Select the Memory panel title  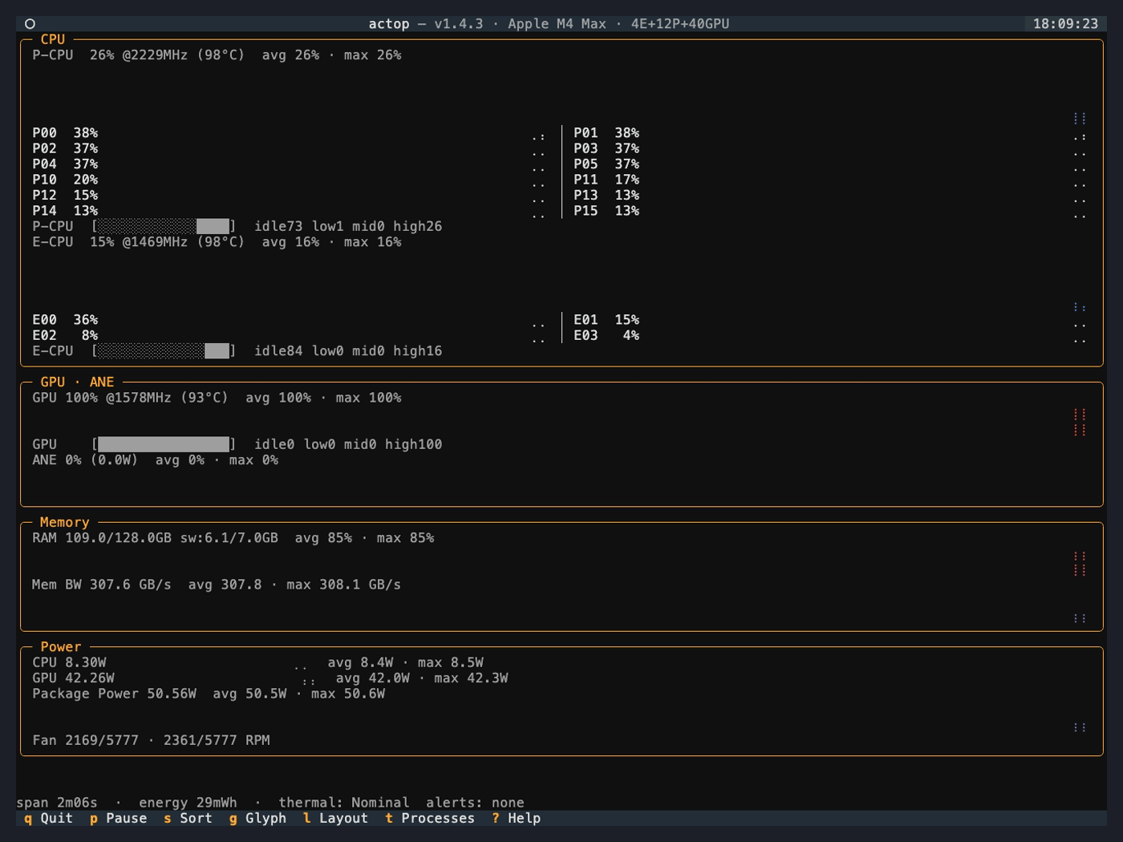pos(64,522)
